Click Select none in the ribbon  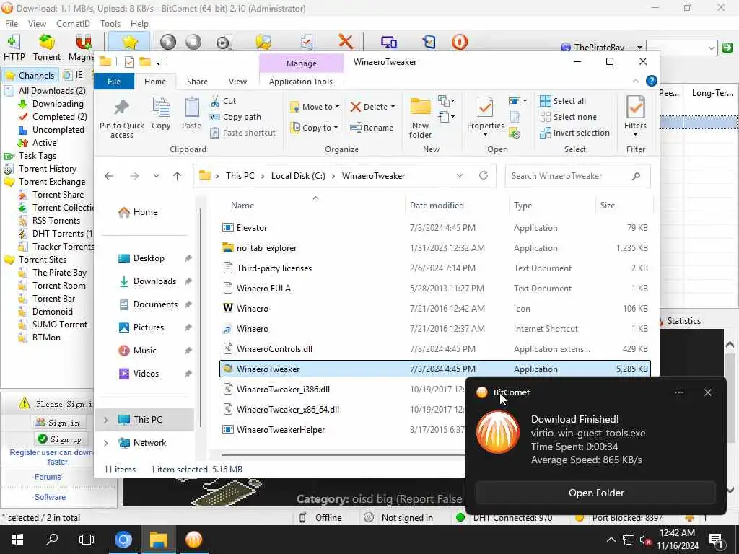(x=569, y=117)
